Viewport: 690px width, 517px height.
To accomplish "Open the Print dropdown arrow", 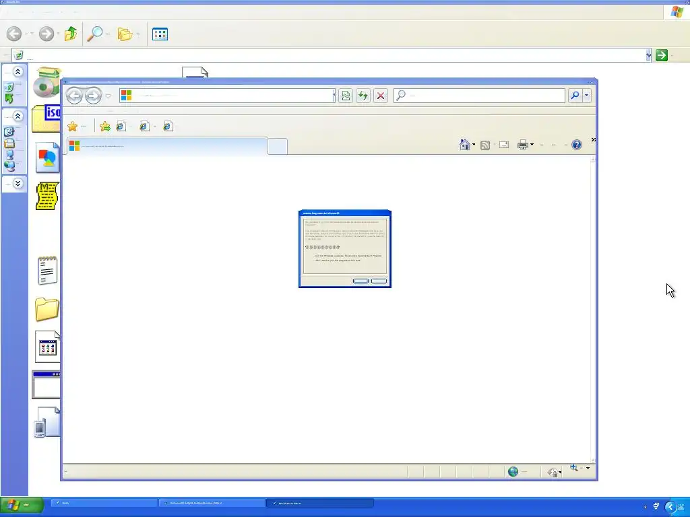I will coord(532,145).
